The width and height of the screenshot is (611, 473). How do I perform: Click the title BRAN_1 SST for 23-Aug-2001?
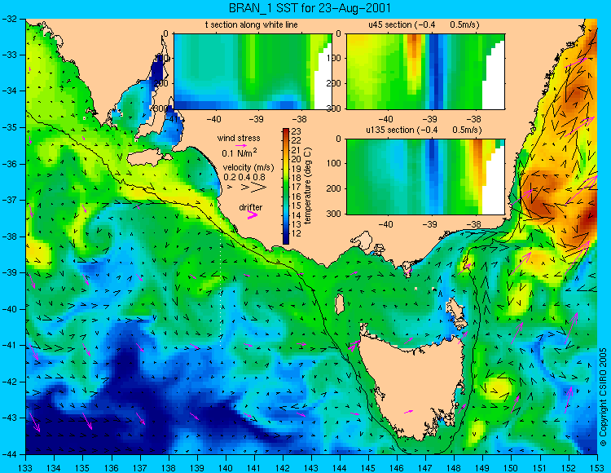point(310,8)
